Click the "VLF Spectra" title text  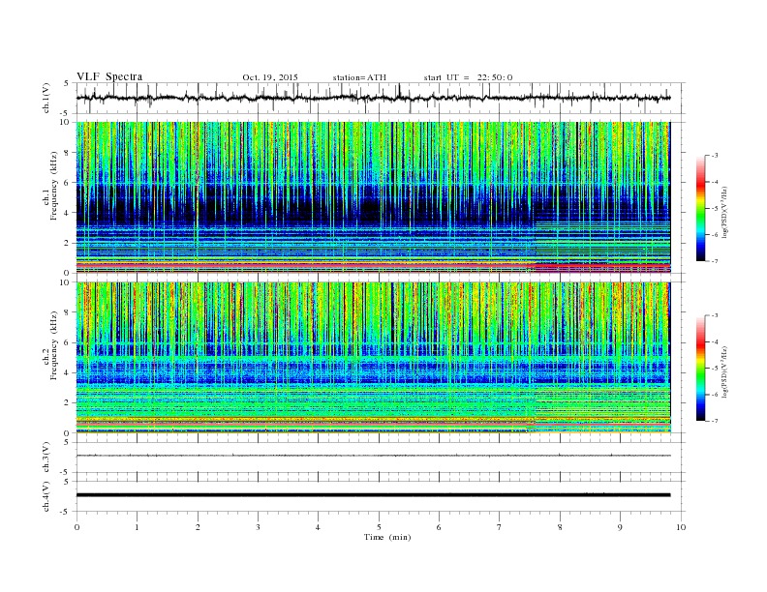[109, 76]
